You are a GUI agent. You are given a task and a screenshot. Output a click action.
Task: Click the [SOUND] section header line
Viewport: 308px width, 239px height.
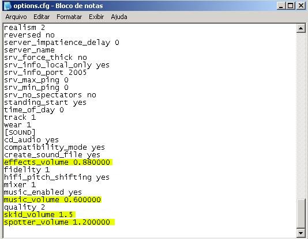click(20, 132)
